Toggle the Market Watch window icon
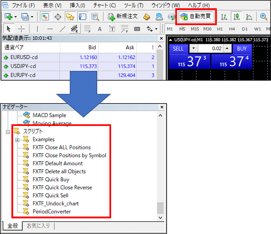The height and width of the screenshot is (234, 271). (45, 17)
